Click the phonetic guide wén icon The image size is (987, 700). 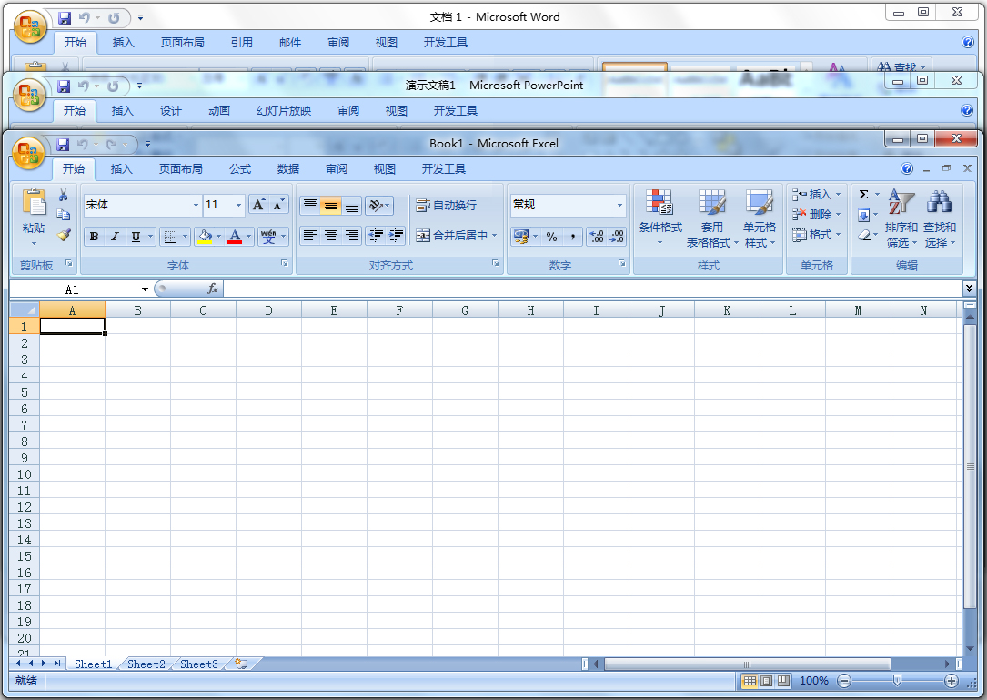click(x=268, y=237)
